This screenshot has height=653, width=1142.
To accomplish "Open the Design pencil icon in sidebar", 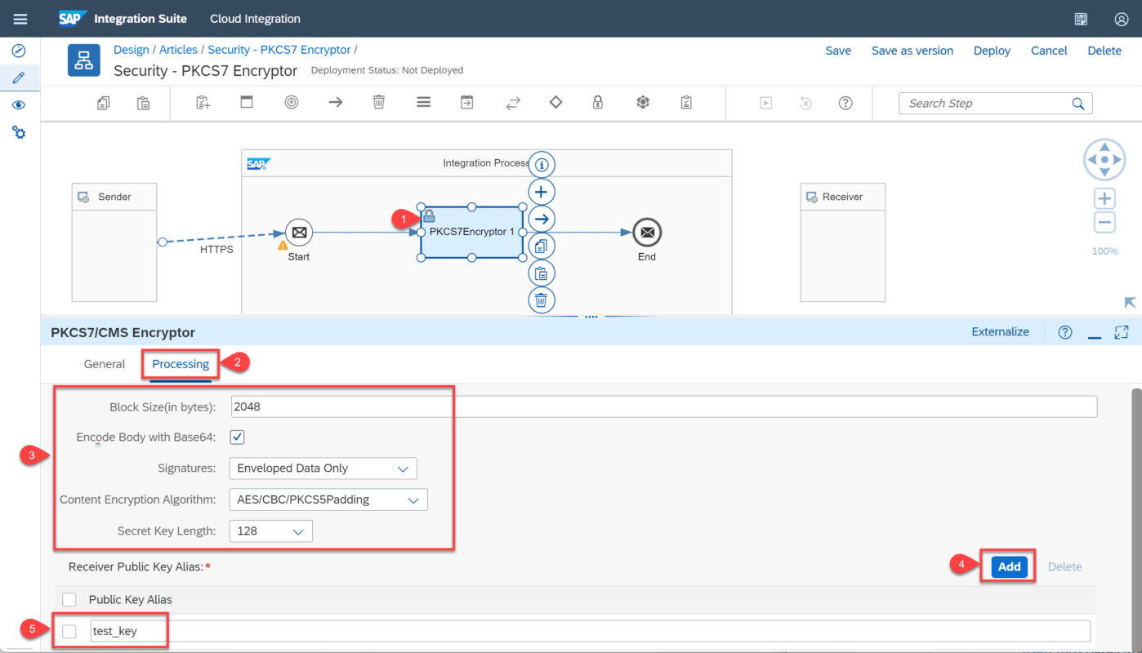I will [x=19, y=78].
